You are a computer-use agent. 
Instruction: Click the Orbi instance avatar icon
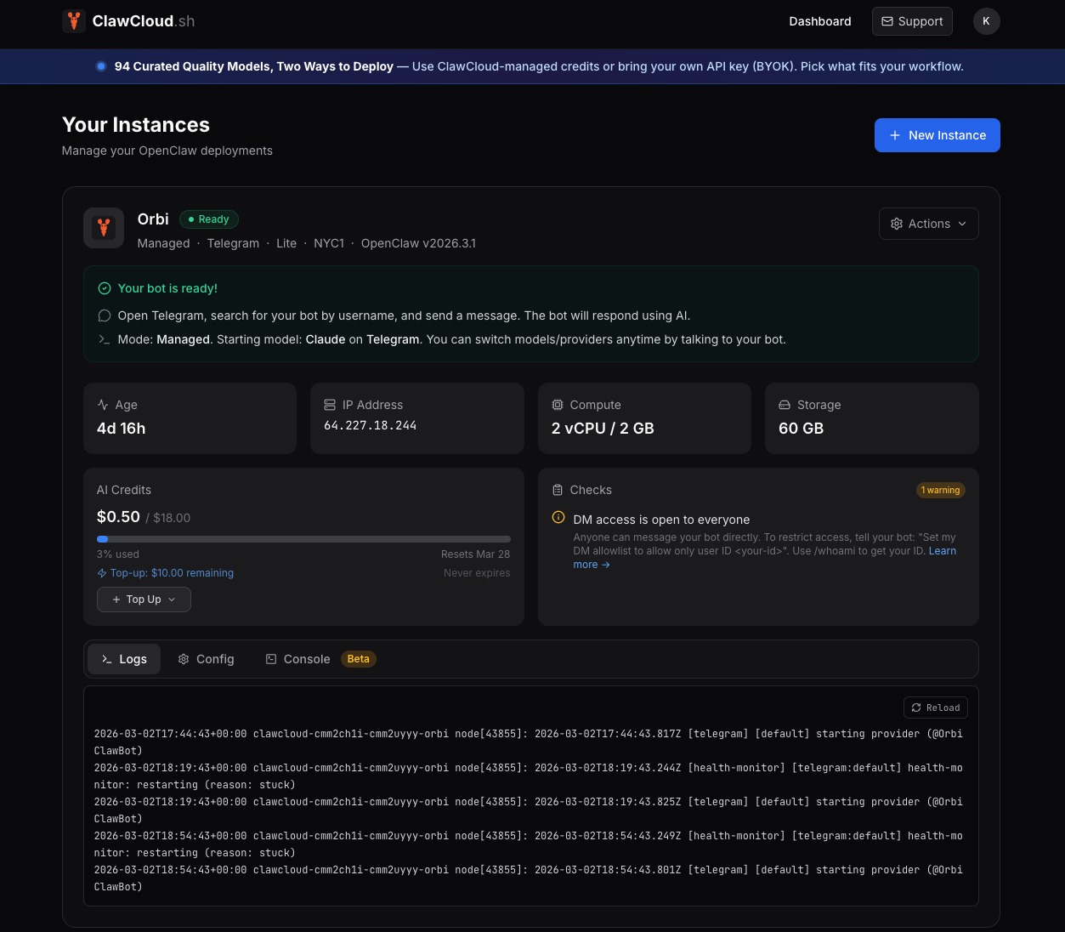tap(104, 228)
